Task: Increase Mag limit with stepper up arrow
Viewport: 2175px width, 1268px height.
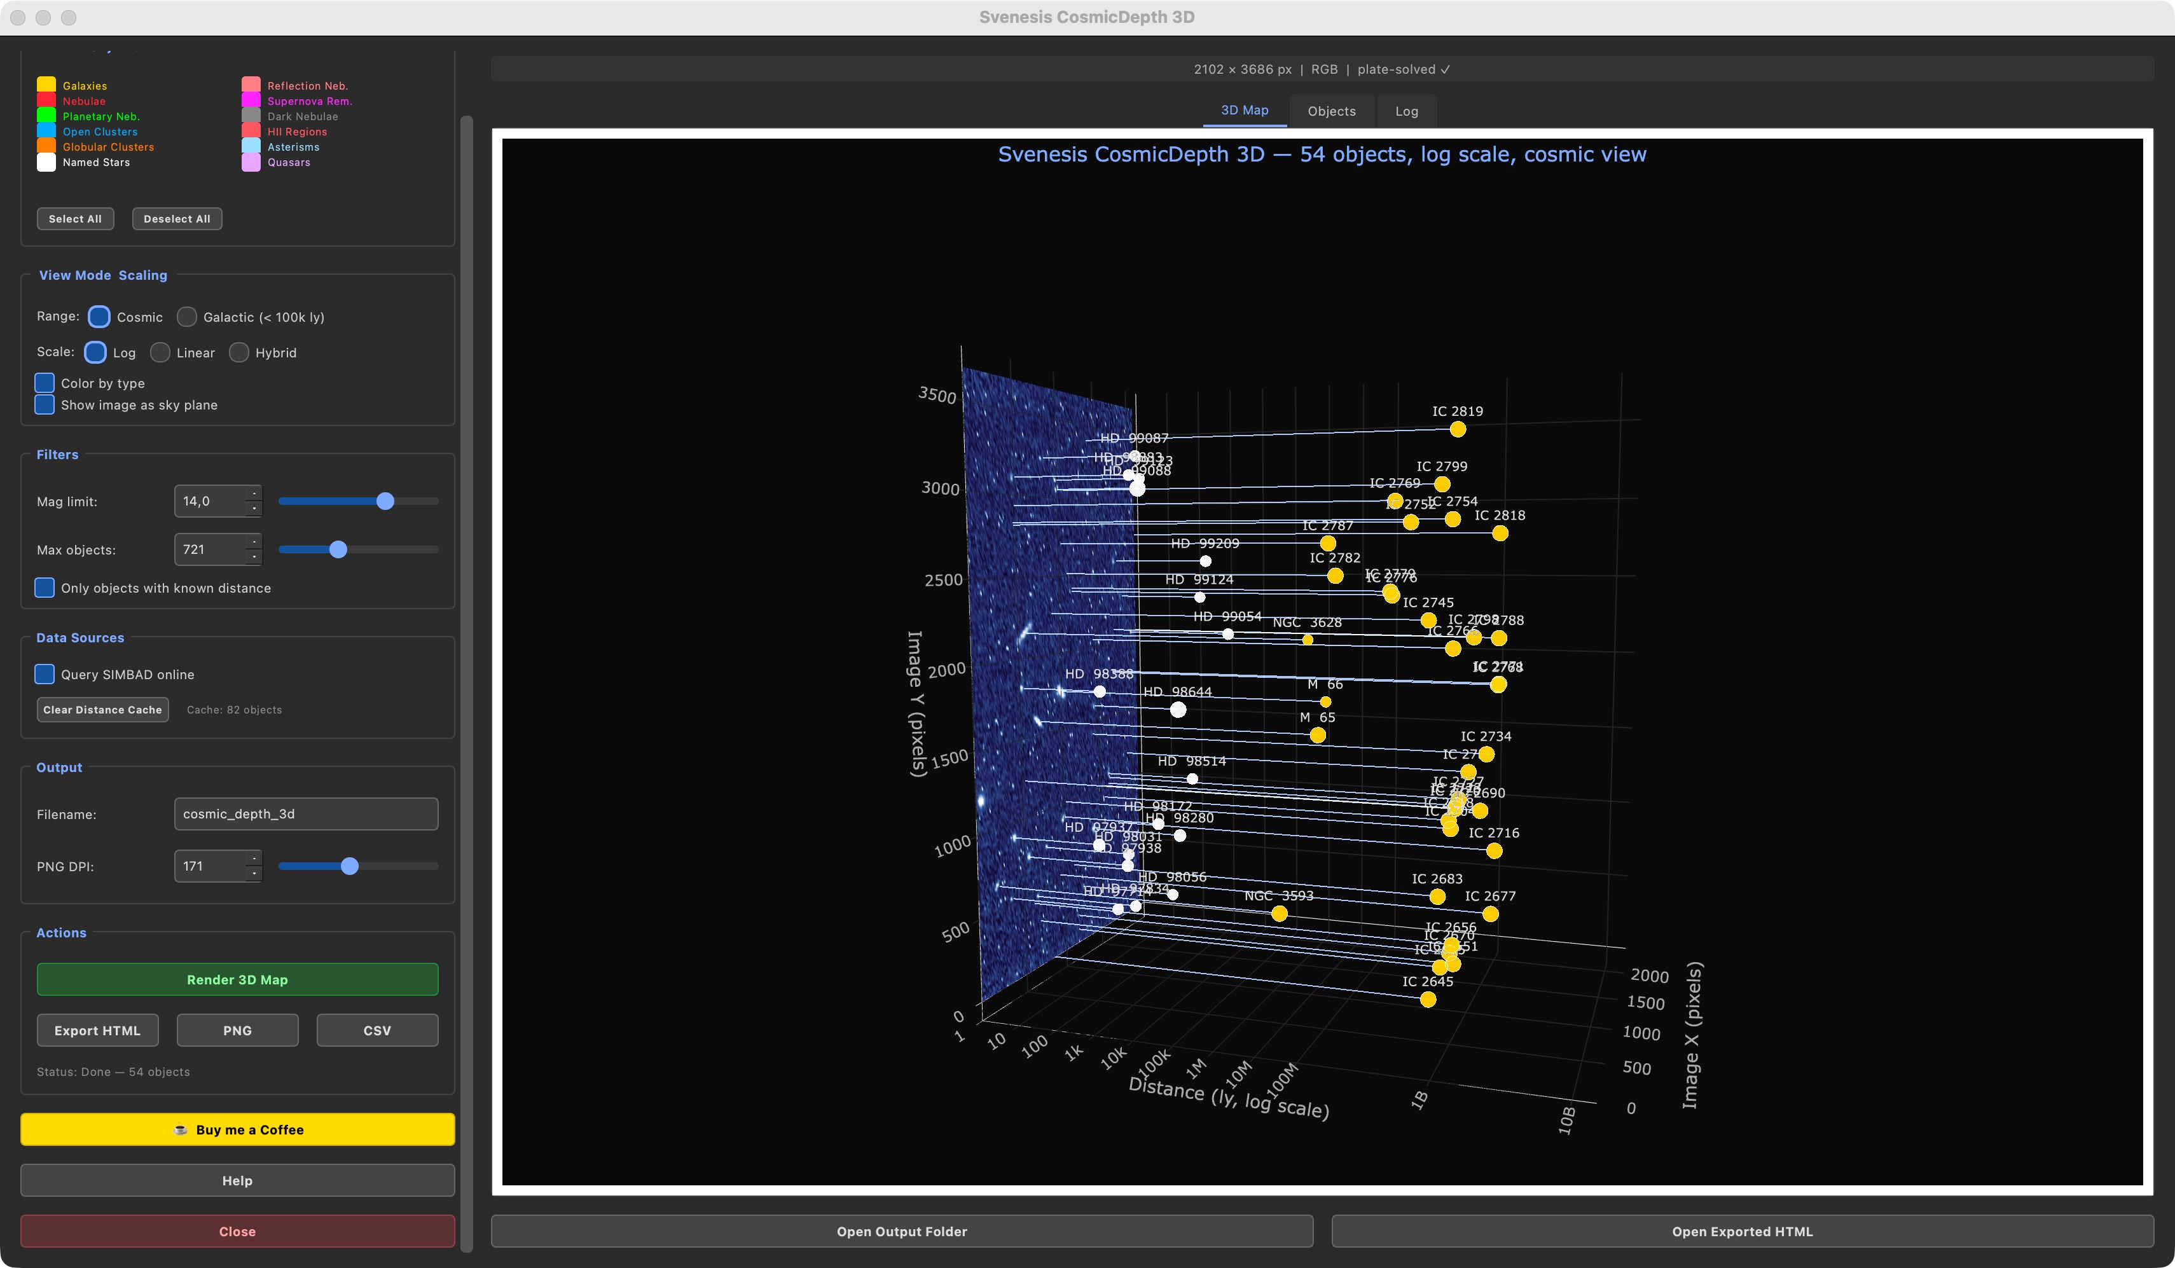Action: (x=253, y=495)
